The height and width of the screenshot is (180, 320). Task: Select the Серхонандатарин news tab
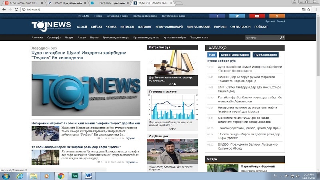pos(235,55)
